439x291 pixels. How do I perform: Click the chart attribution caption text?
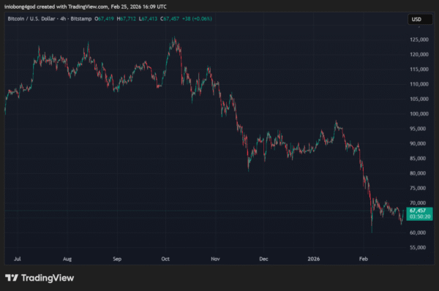tap(86, 7)
